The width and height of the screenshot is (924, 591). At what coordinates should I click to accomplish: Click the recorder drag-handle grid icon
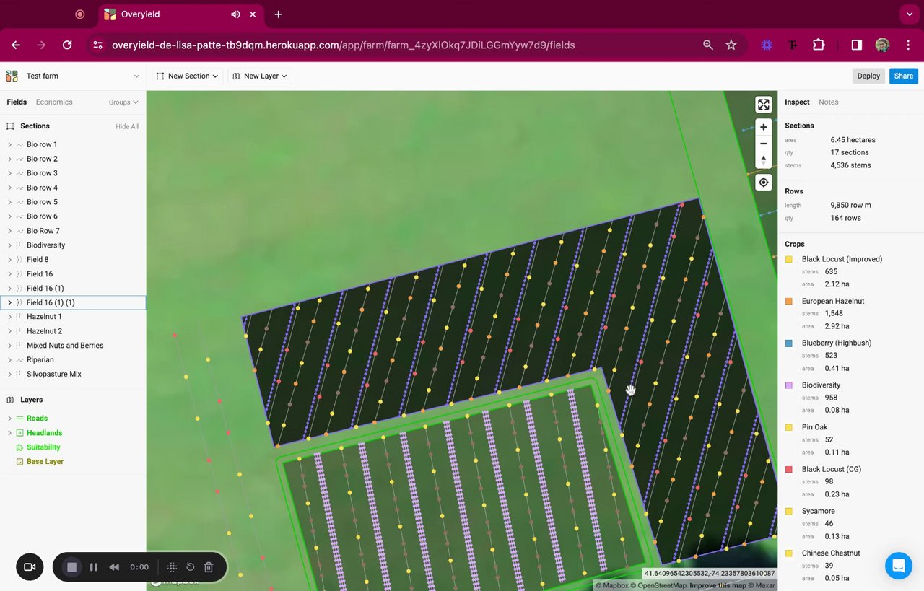pyautogui.click(x=172, y=567)
